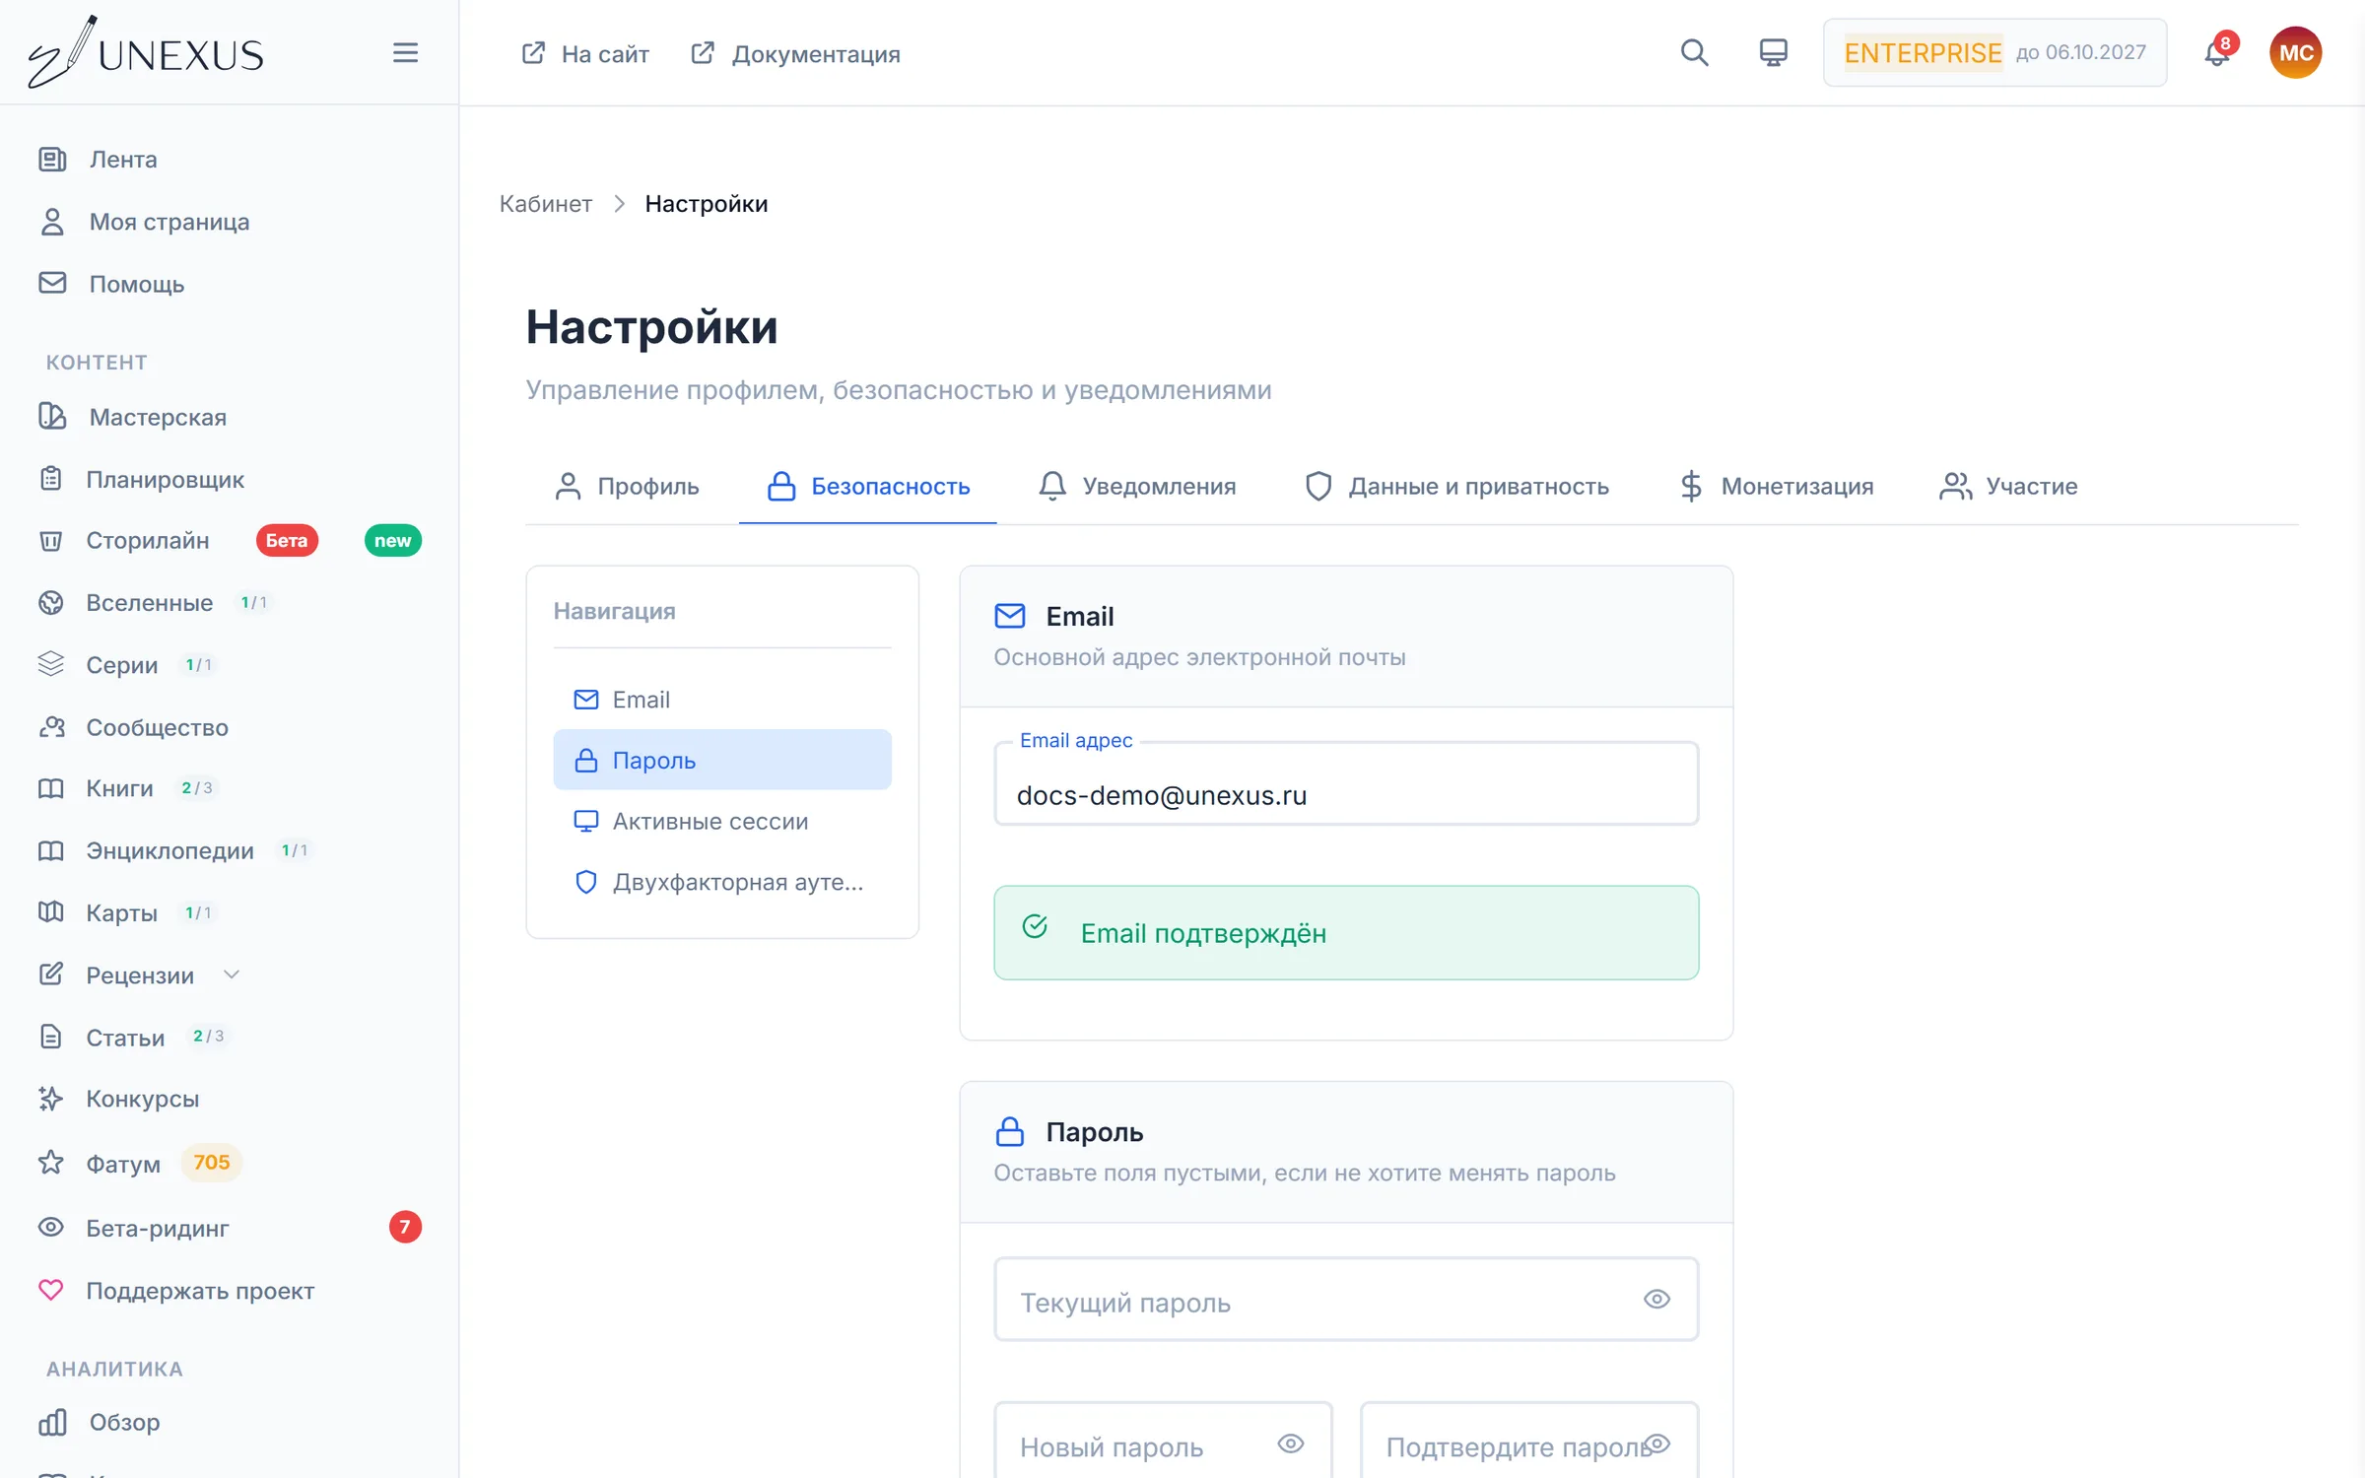
Task: Jump to Активные сессии in Навигация
Action: point(722,821)
